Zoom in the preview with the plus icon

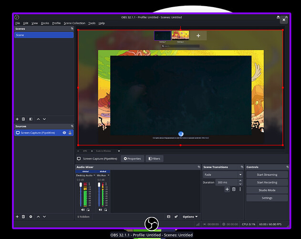click(92, 151)
